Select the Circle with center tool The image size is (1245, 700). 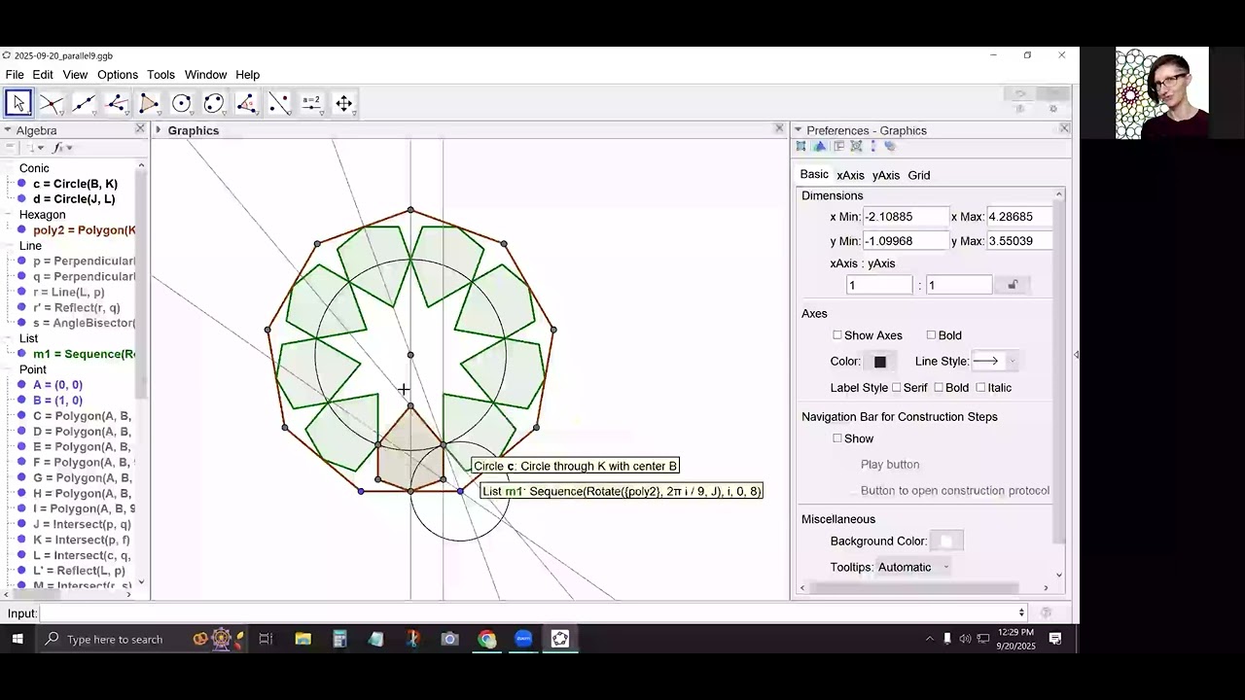click(x=181, y=103)
